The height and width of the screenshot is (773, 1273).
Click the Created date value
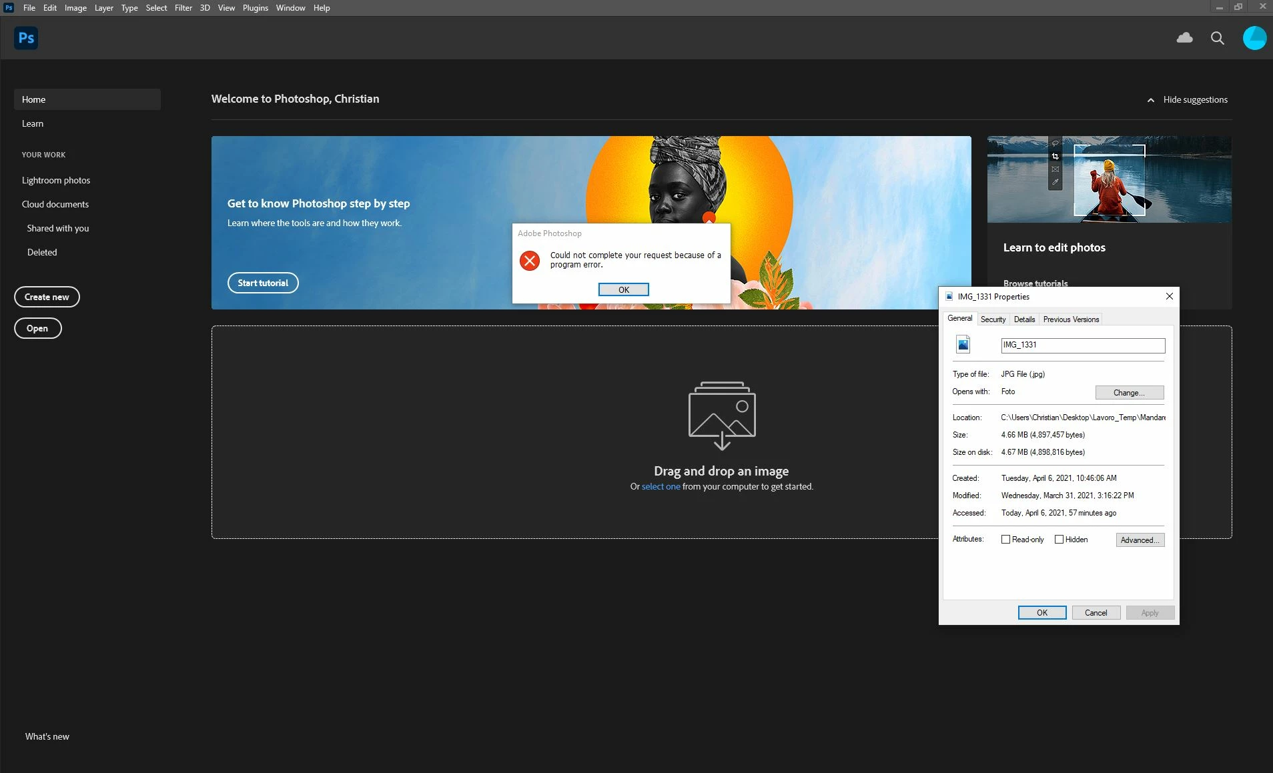[1059, 478]
